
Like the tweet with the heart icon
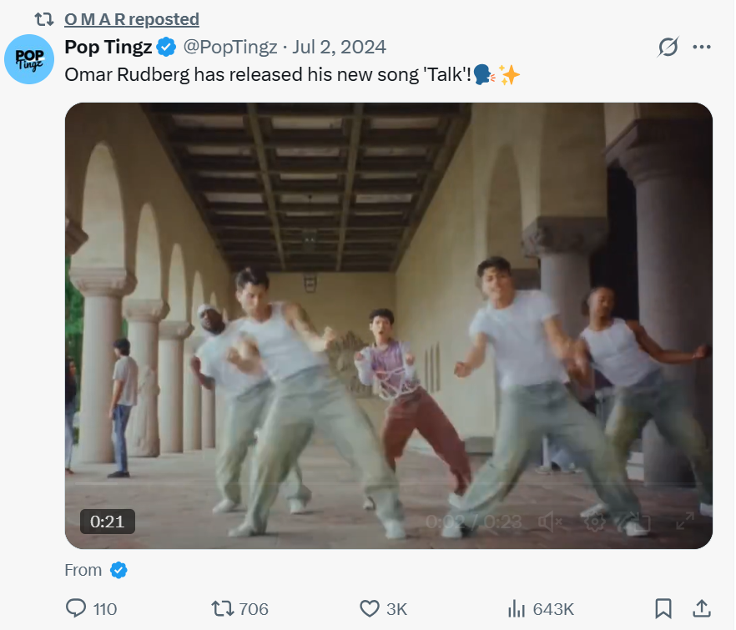click(x=370, y=609)
